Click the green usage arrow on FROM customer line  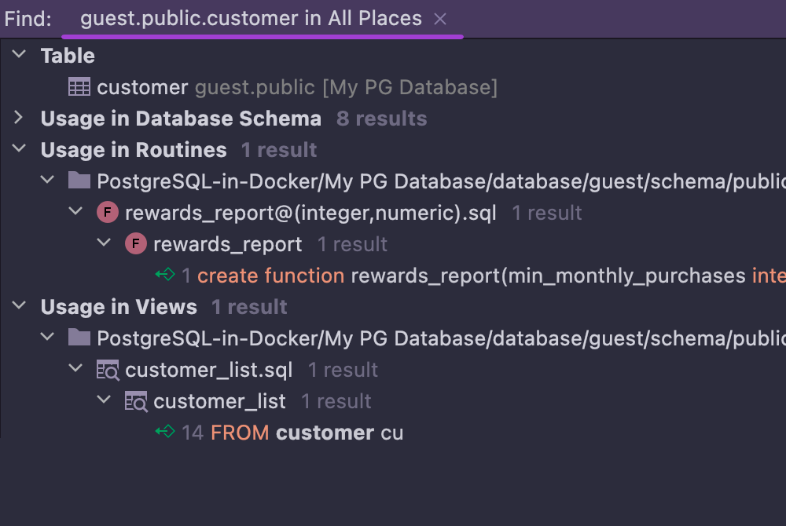pos(164,433)
